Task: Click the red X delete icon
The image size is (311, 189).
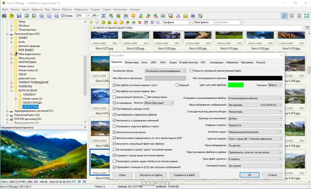Action: click(x=140, y=23)
